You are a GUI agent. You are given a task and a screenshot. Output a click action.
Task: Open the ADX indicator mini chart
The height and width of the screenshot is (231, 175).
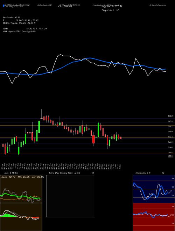21,189
